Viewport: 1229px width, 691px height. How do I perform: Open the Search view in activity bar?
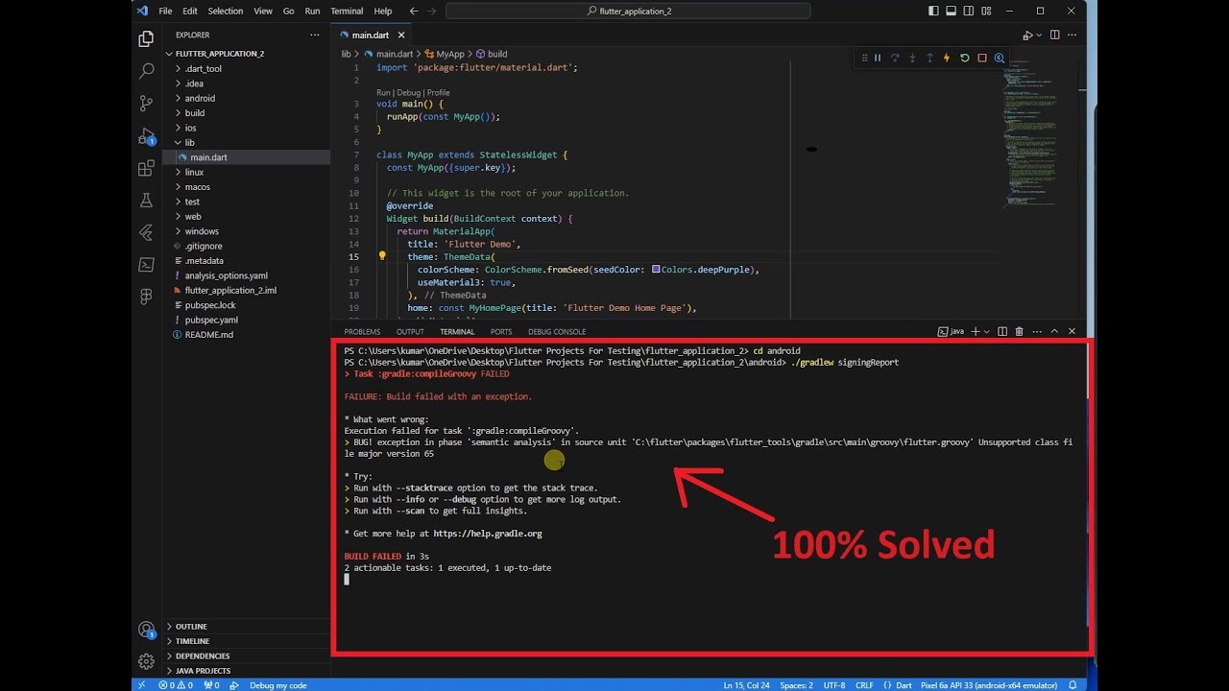(x=146, y=71)
